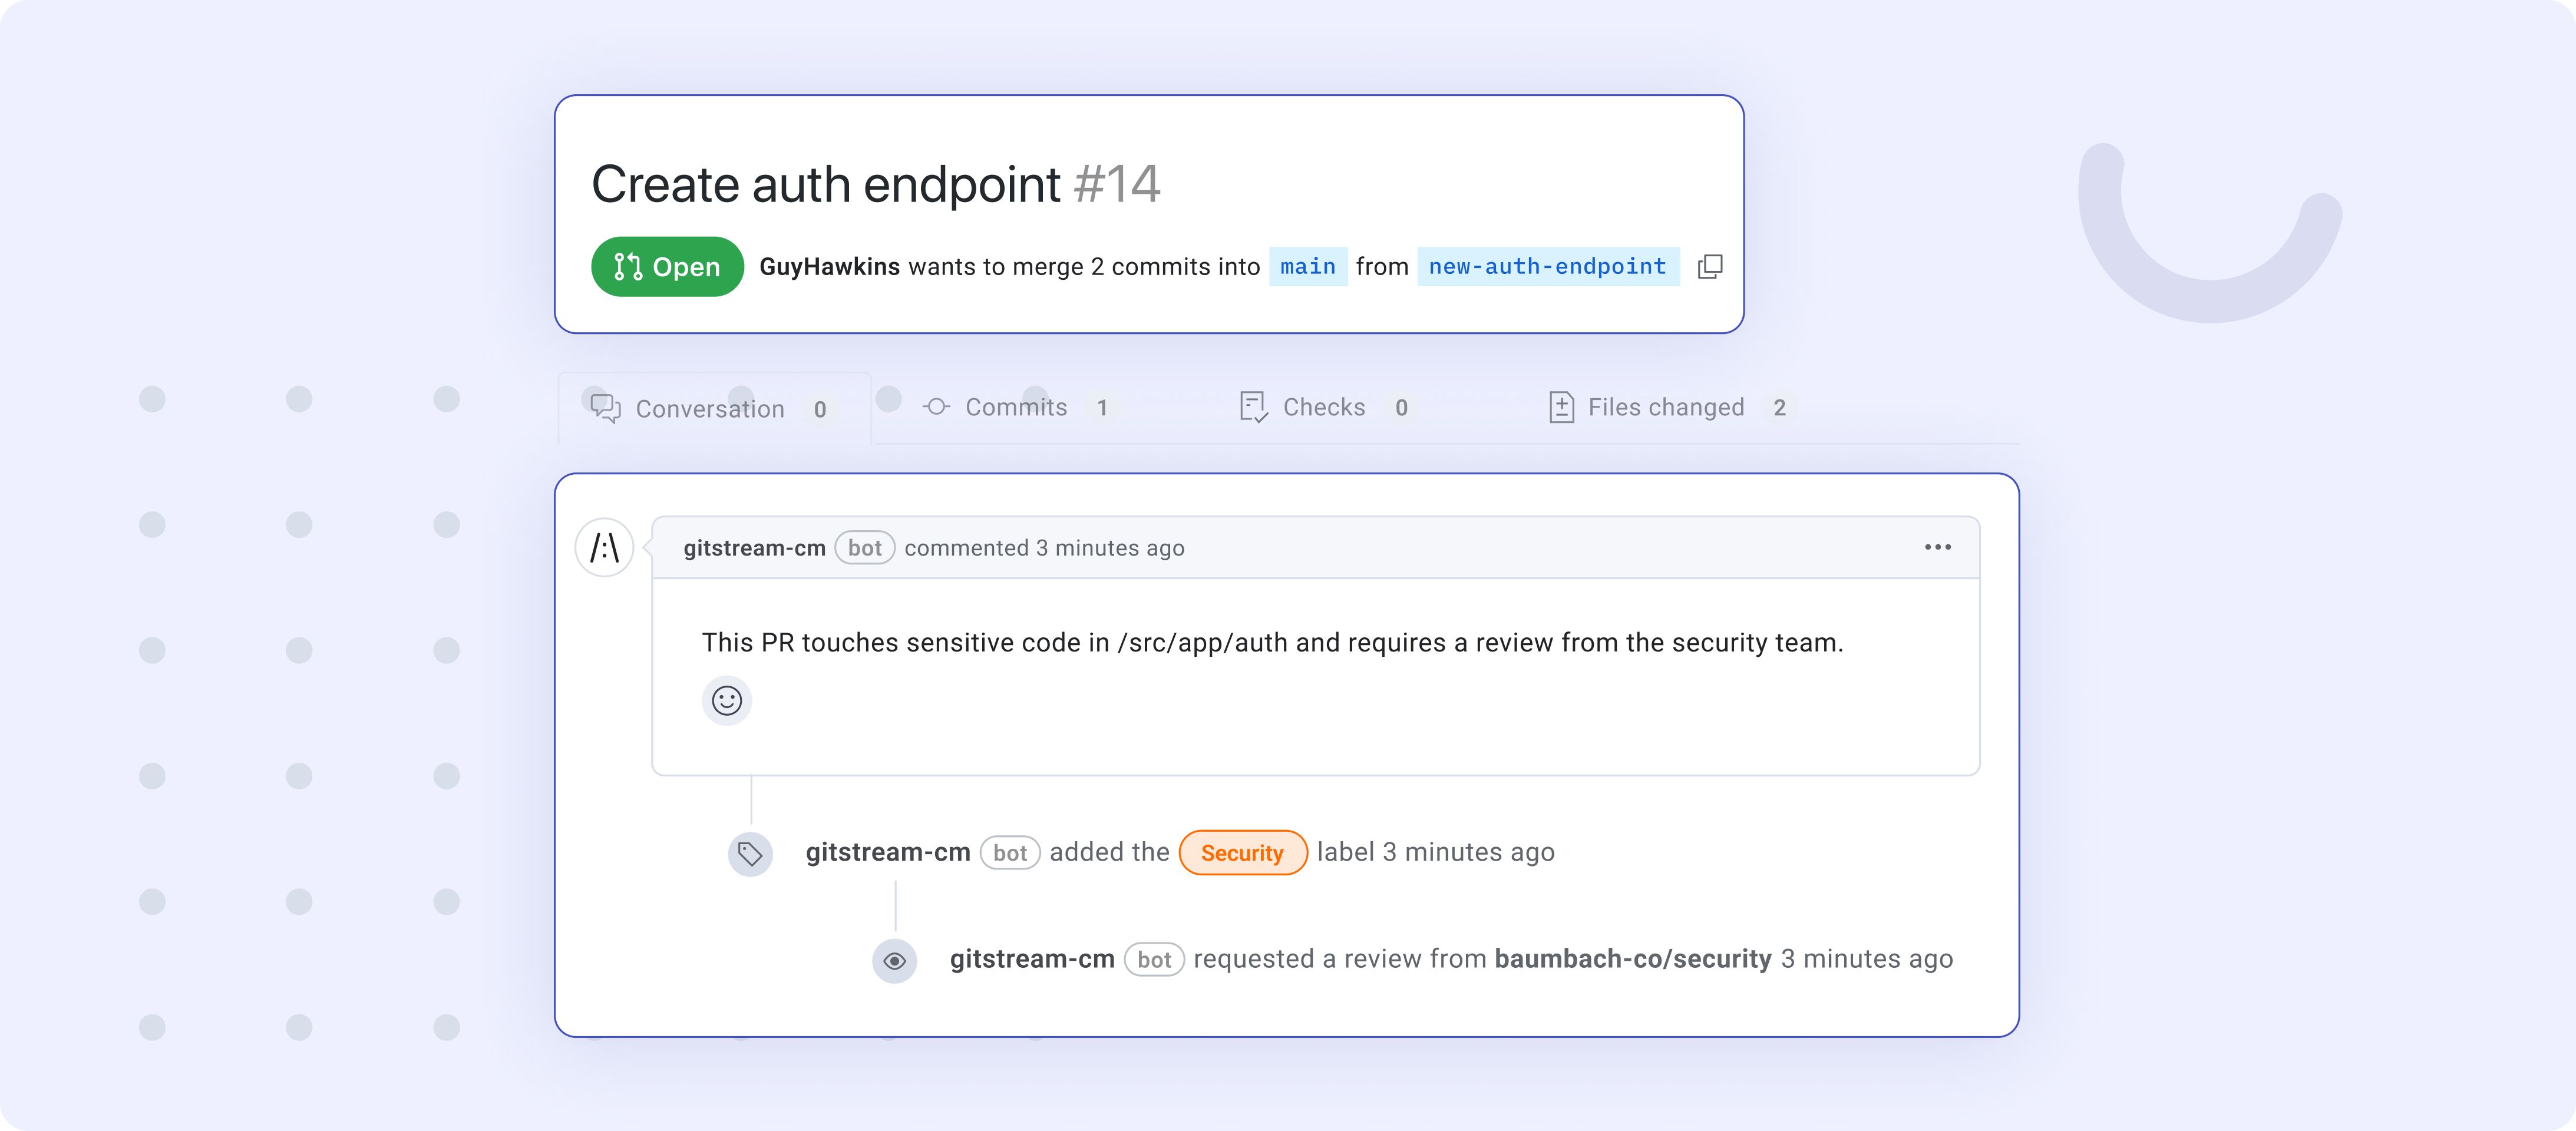Select the main branch dropdown
2576x1131 pixels.
tap(1309, 266)
